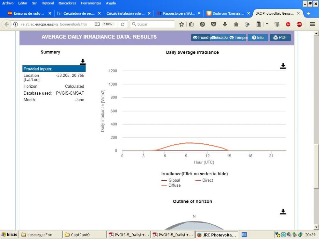Hide the Direct series in legend

[x=204, y=180]
